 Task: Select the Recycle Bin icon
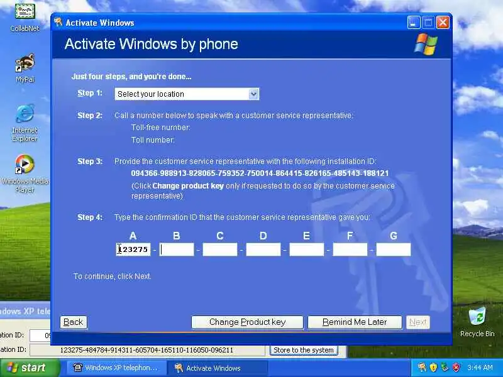pyautogui.click(x=477, y=322)
